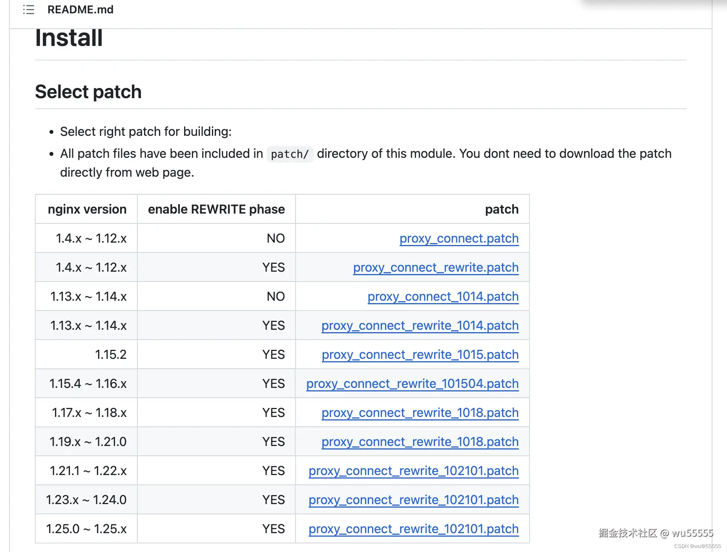Click the nginx version column header
This screenshot has width=727, height=552.
coord(87,209)
